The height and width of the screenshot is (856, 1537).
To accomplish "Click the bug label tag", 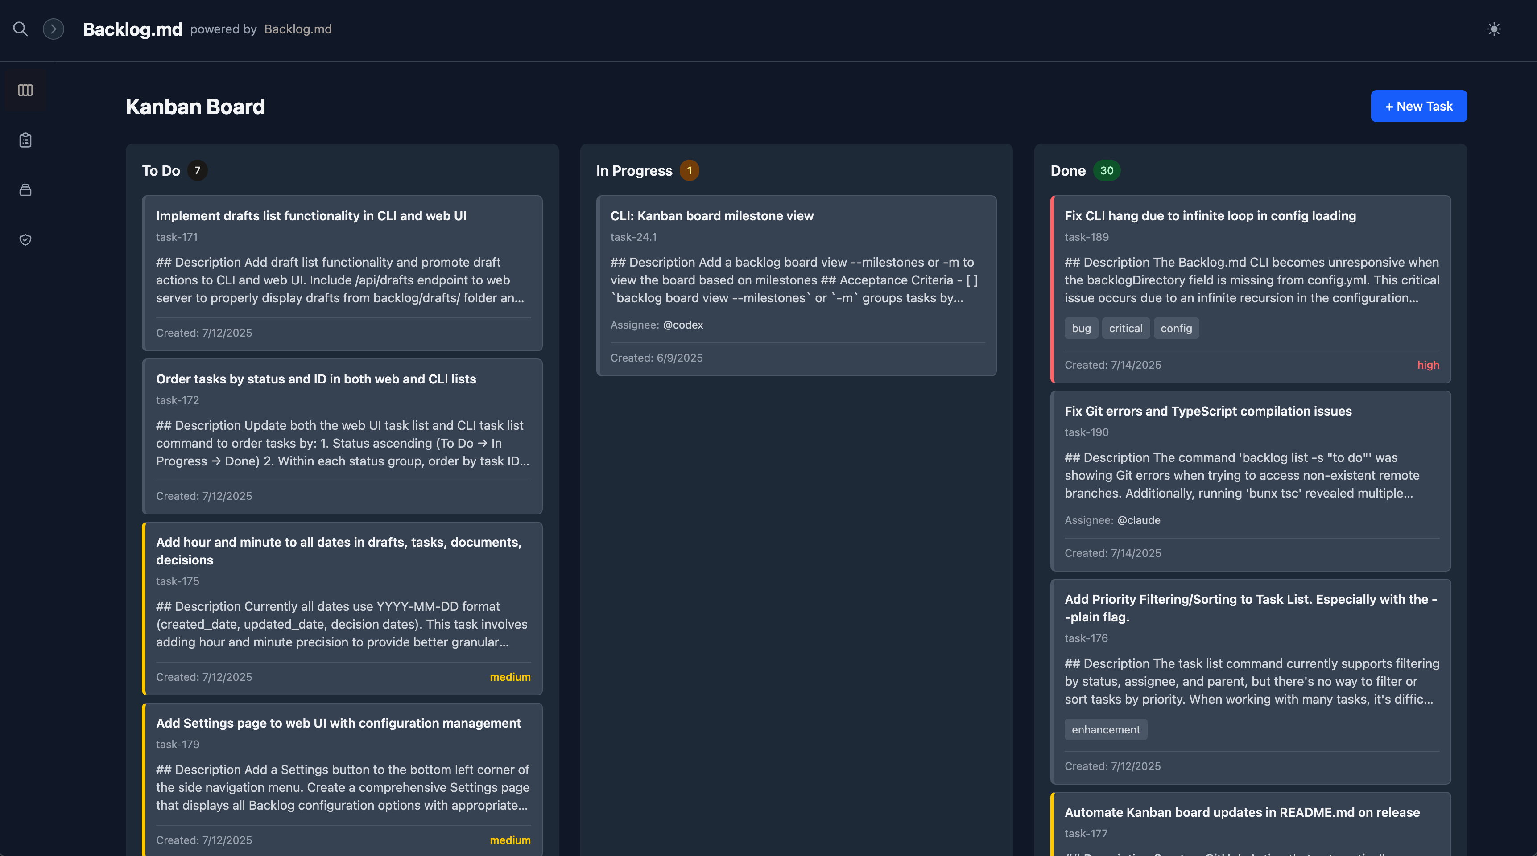I will [1081, 328].
